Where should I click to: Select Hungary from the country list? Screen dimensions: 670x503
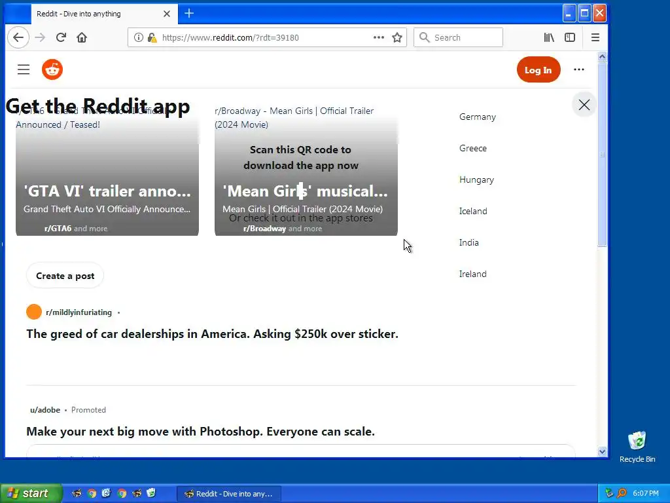[476, 179]
